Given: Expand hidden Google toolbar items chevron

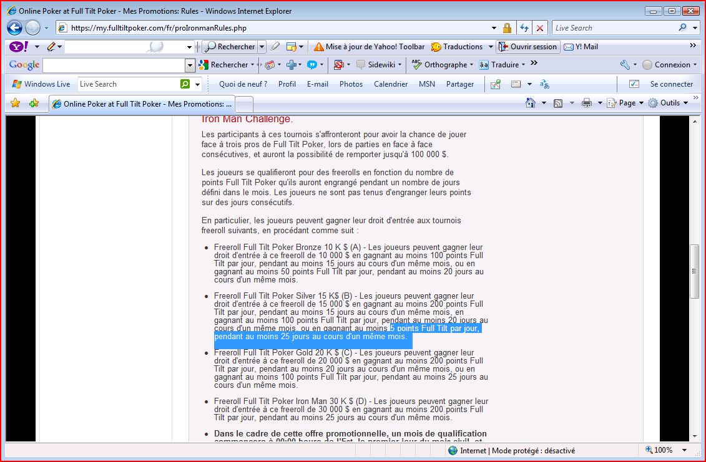Looking at the screenshot, I should click(x=534, y=64).
